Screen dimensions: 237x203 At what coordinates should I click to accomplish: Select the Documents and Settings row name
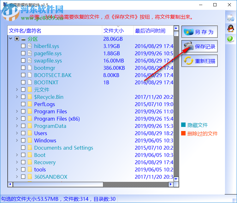(64, 148)
